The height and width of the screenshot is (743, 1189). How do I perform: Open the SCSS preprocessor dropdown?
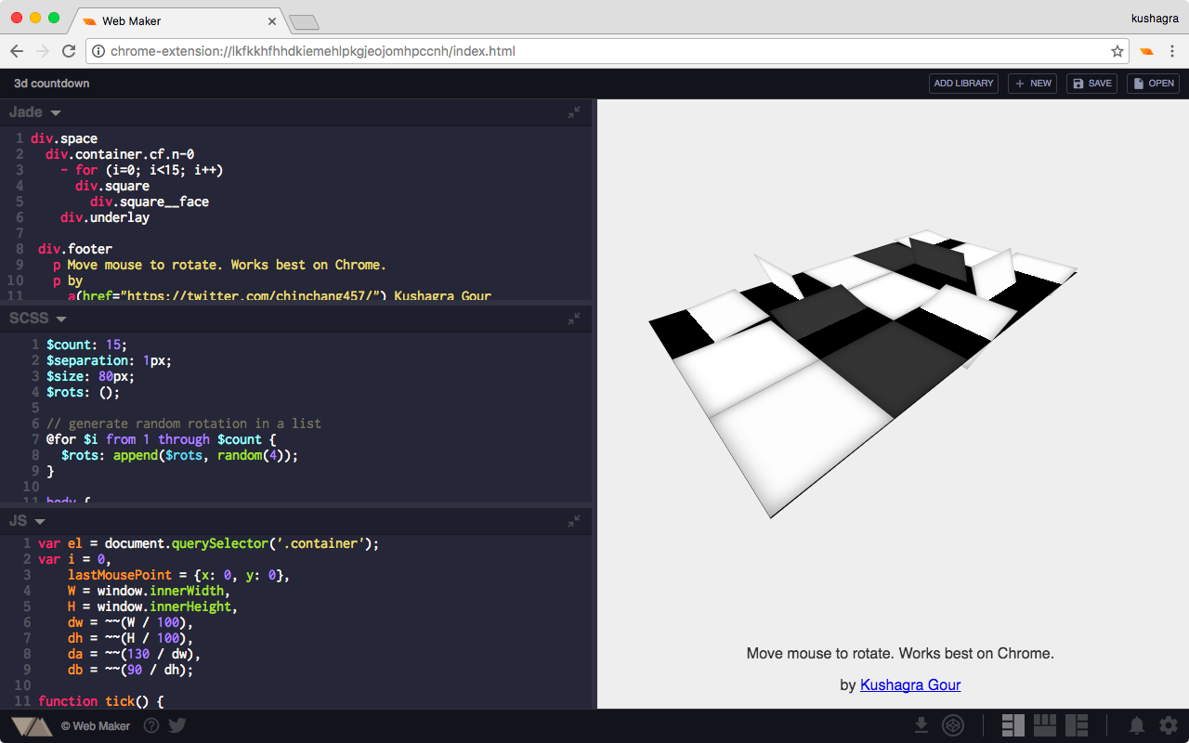38,319
